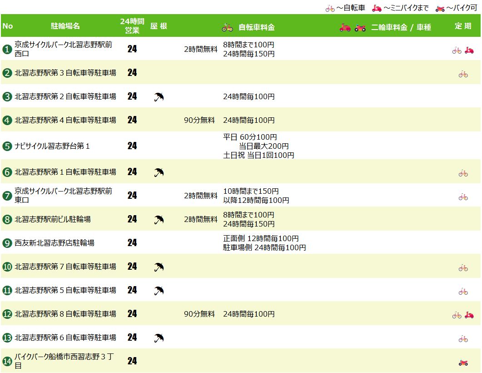Click the 24 hours mark in row 10
This screenshot has height=373, width=482.
pyautogui.click(x=132, y=266)
